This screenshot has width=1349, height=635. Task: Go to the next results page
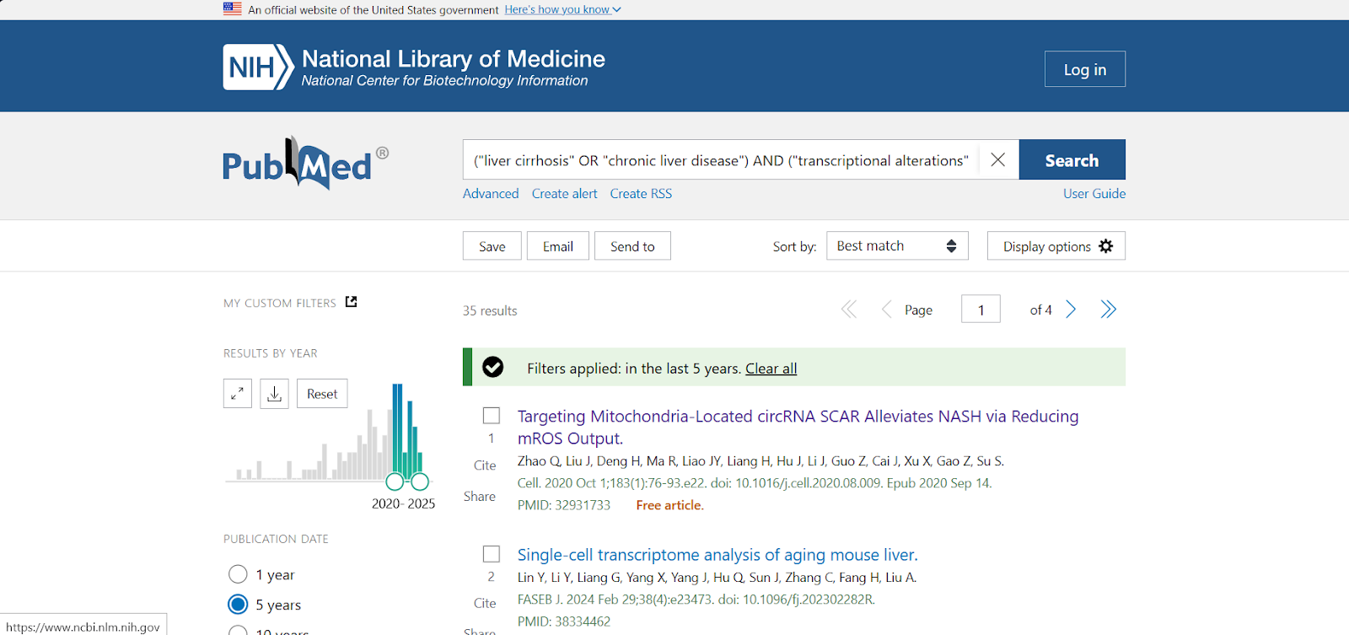point(1071,309)
